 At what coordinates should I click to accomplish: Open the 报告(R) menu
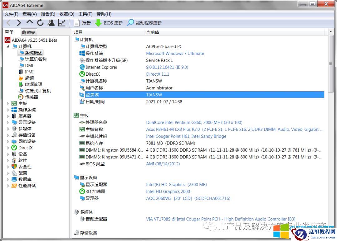(x=48, y=14)
